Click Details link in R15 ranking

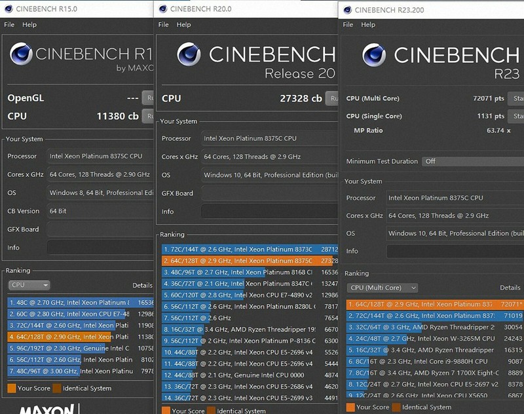(x=142, y=286)
